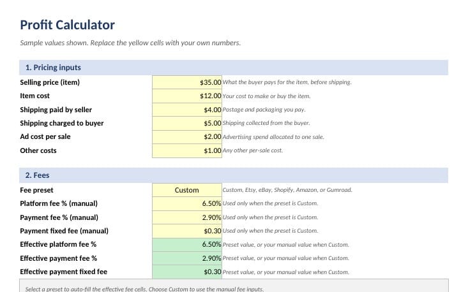Select the Item cost cell showing $12.00
The image size is (468, 292).
click(187, 96)
